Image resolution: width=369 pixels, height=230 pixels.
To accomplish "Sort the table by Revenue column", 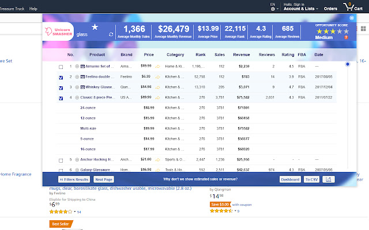I will (x=241, y=55).
